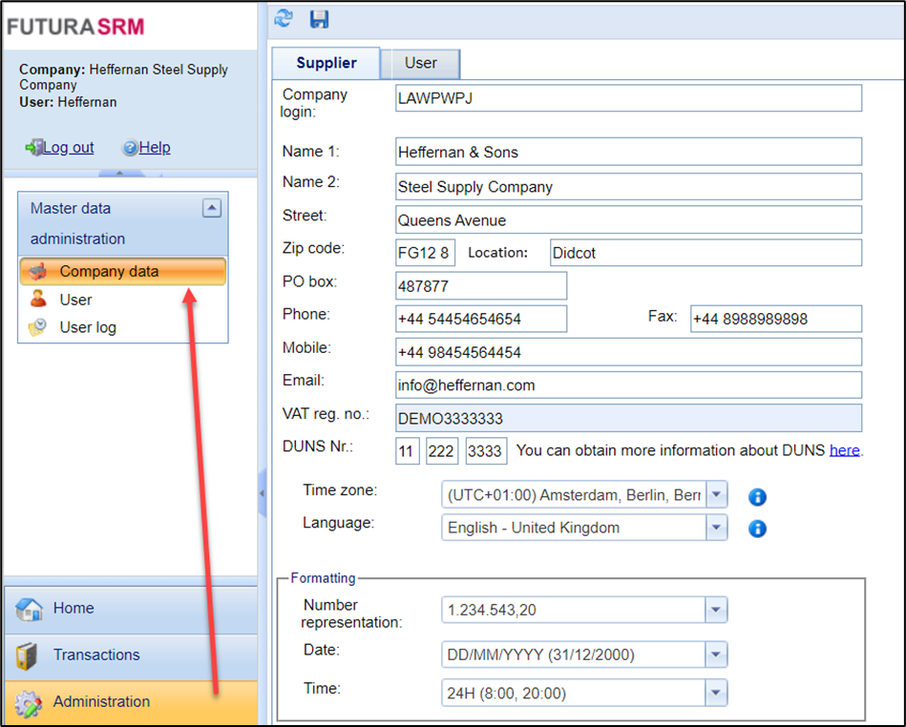The image size is (906, 727).
Task: Select User item under Master data administration
Action: pos(75,300)
